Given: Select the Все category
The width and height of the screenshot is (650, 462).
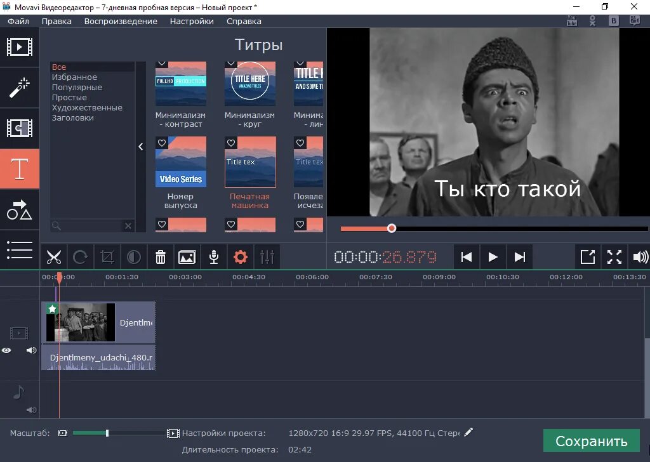Looking at the screenshot, I should [92, 67].
